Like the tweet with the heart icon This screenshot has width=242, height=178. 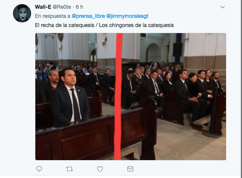pos(100,169)
